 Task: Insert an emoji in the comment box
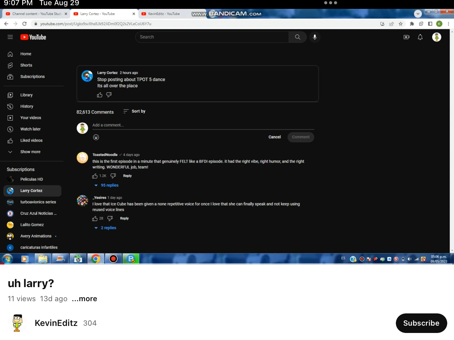[96, 137]
